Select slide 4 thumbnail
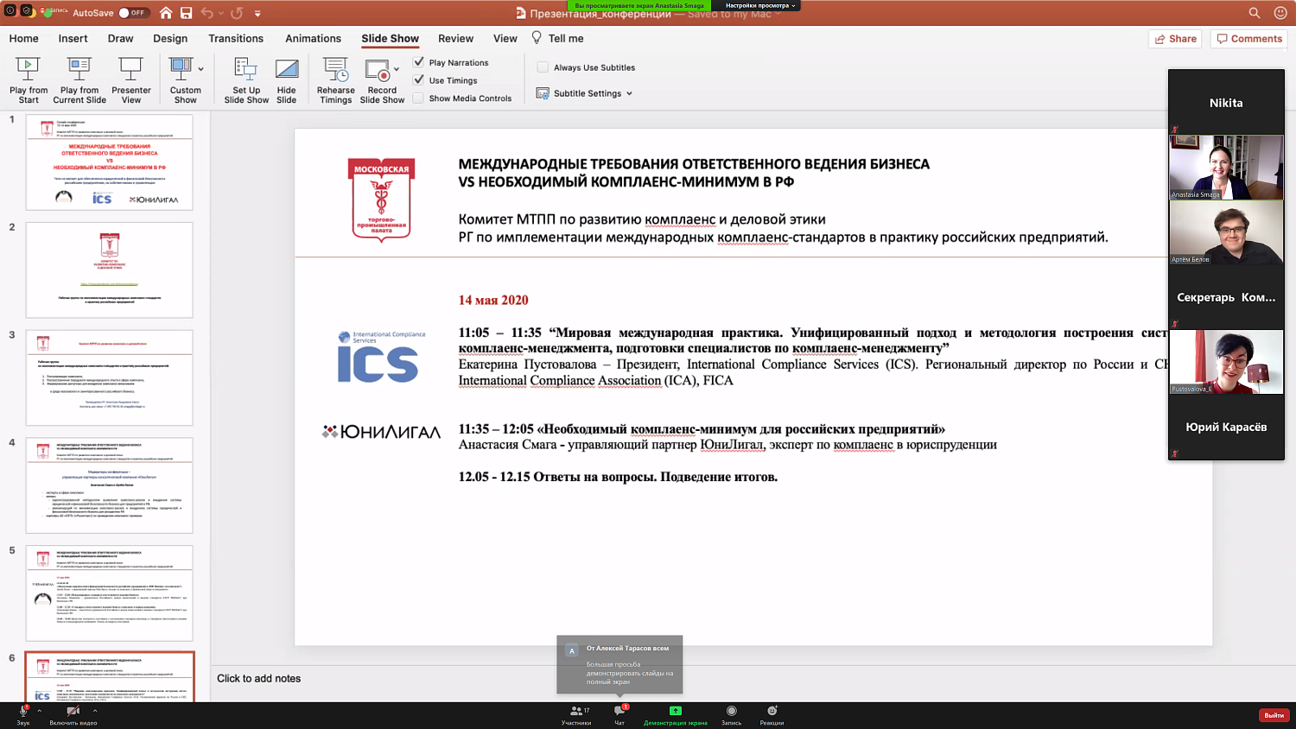This screenshot has height=729, width=1296. click(x=110, y=485)
